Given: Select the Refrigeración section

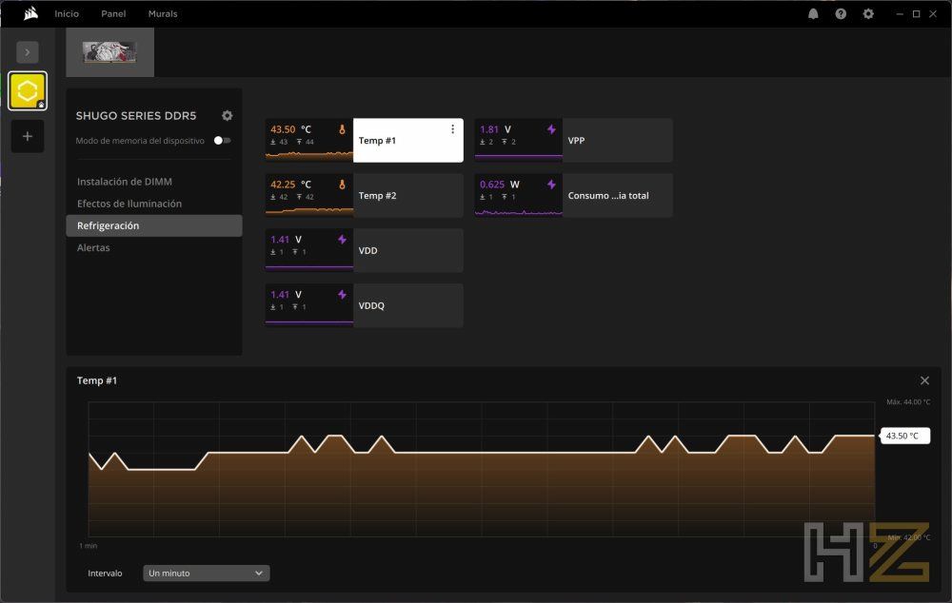Looking at the screenshot, I should [154, 225].
